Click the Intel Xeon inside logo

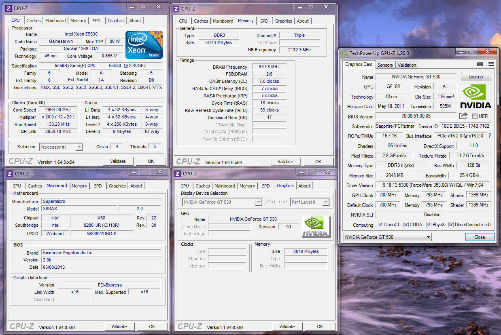click(x=144, y=44)
